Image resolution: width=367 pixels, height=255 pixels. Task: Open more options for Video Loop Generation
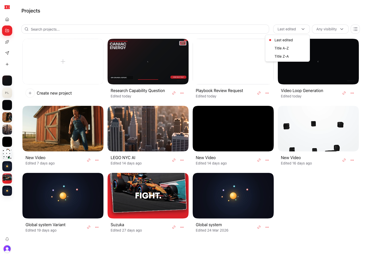(x=352, y=93)
